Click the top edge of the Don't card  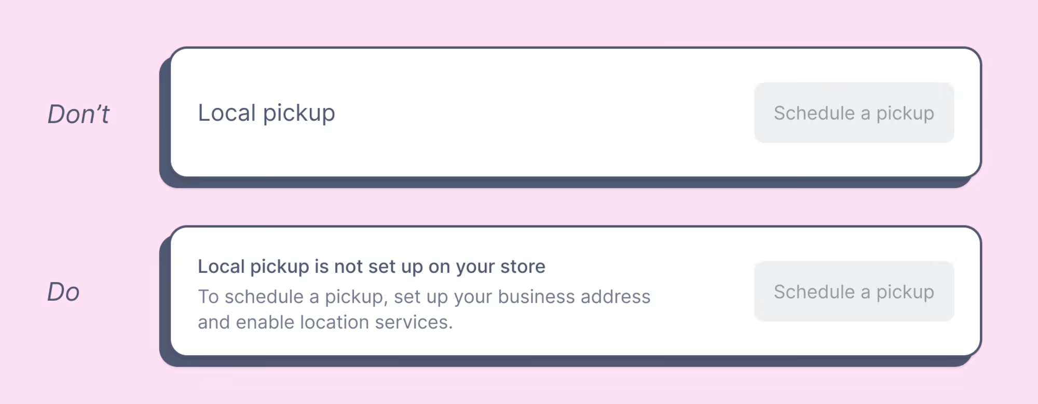[x=571, y=47]
